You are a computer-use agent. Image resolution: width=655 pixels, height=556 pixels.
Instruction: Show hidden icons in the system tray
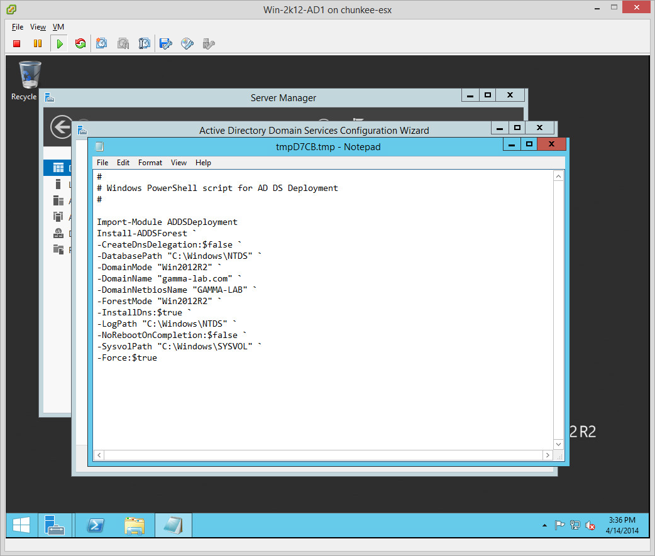(544, 525)
